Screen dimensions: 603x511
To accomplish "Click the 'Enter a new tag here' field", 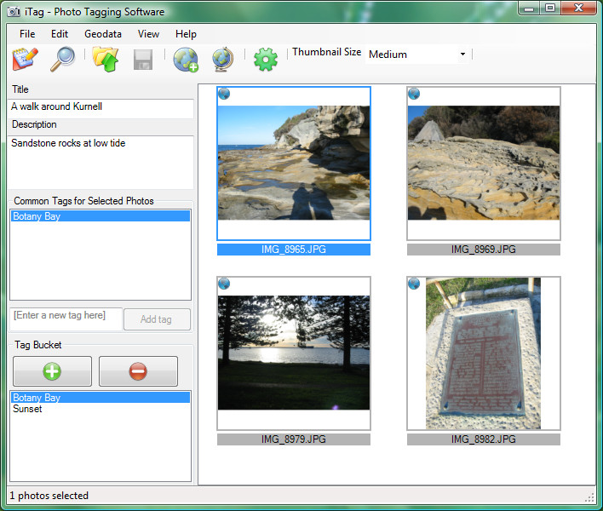I will (x=66, y=318).
